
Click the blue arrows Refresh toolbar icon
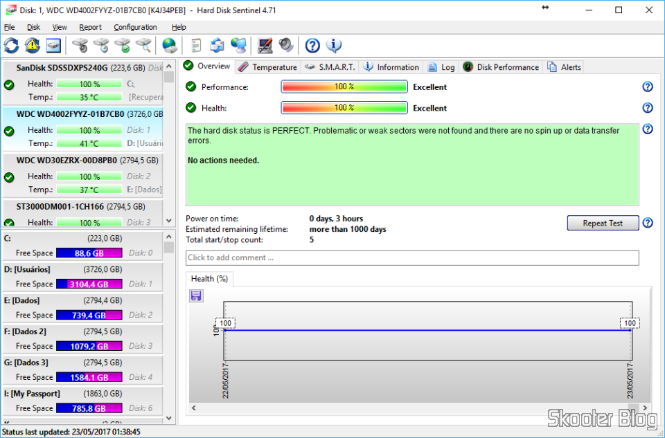[12, 46]
